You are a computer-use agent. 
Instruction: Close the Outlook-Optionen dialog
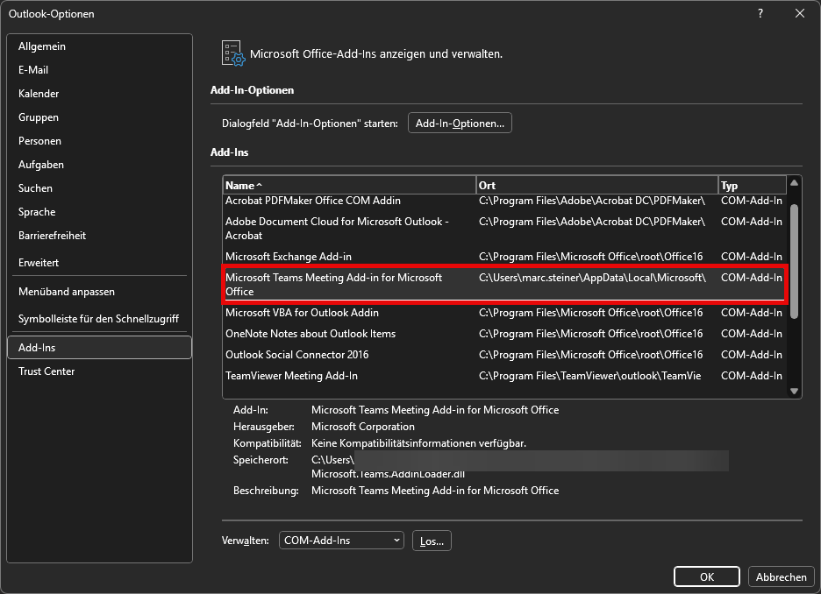coord(799,13)
